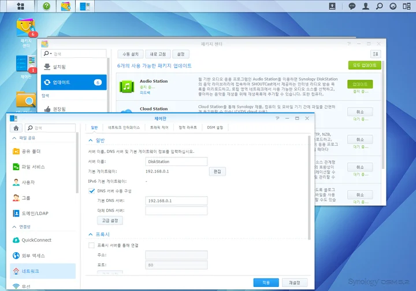Click the primary DNS server field
The width and height of the screenshot is (416, 291).
point(176,201)
